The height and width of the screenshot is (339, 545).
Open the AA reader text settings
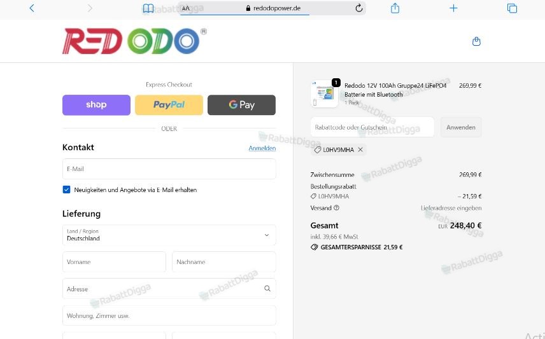tap(186, 8)
